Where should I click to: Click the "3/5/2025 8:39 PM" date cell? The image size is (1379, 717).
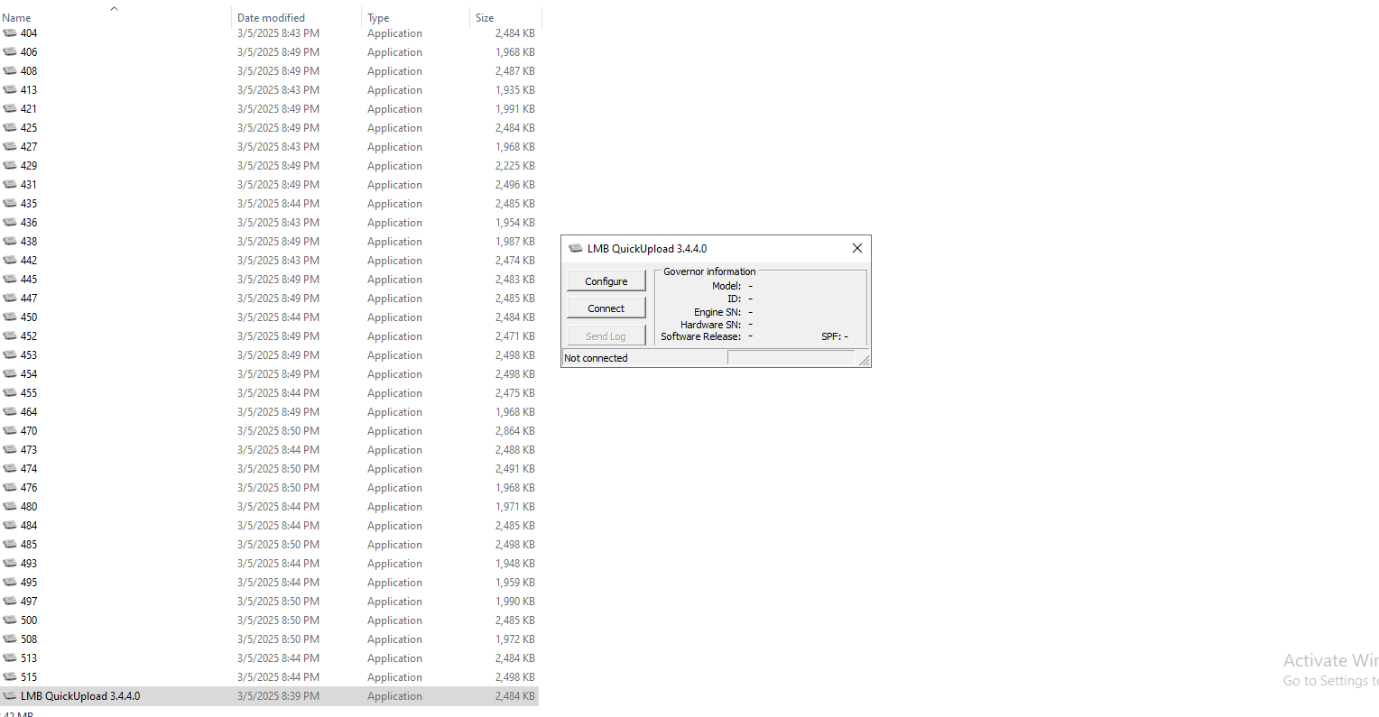(278, 696)
